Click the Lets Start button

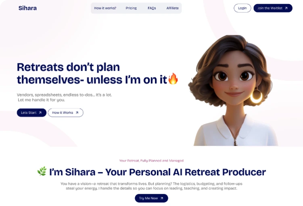click(31, 113)
